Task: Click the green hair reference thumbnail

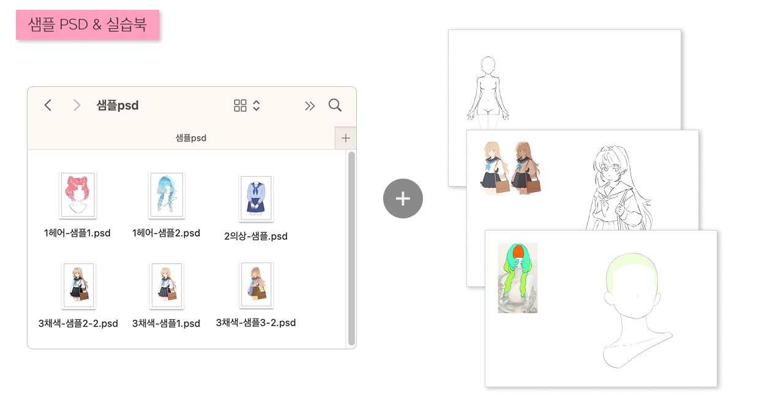Action: tap(517, 278)
